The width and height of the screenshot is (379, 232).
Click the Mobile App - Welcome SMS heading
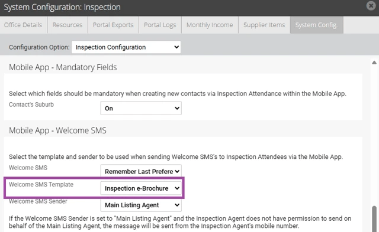point(57,130)
